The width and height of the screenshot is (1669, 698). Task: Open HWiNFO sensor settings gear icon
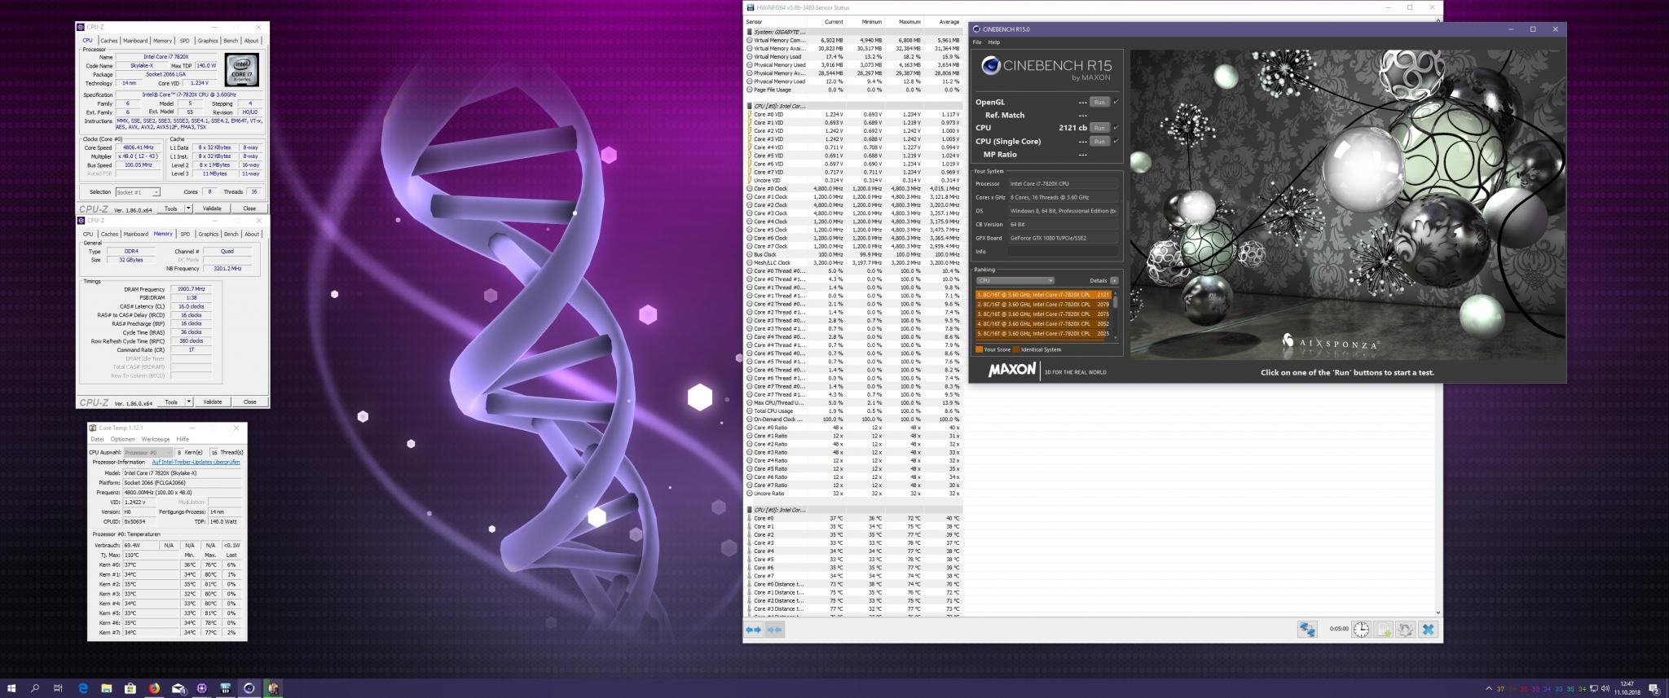1405,630
